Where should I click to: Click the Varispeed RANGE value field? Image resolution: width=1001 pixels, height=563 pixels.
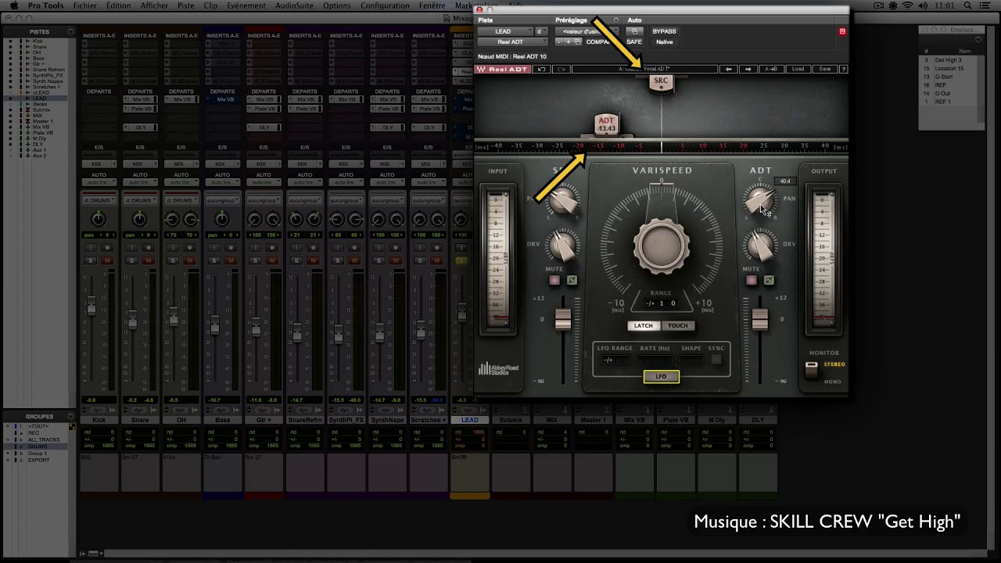pyautogui.click(x=662, y=303)
